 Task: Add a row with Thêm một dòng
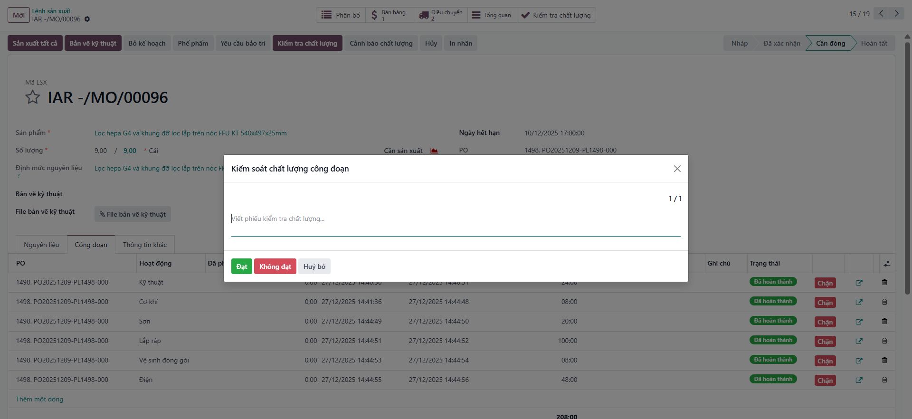coord(39,399)
